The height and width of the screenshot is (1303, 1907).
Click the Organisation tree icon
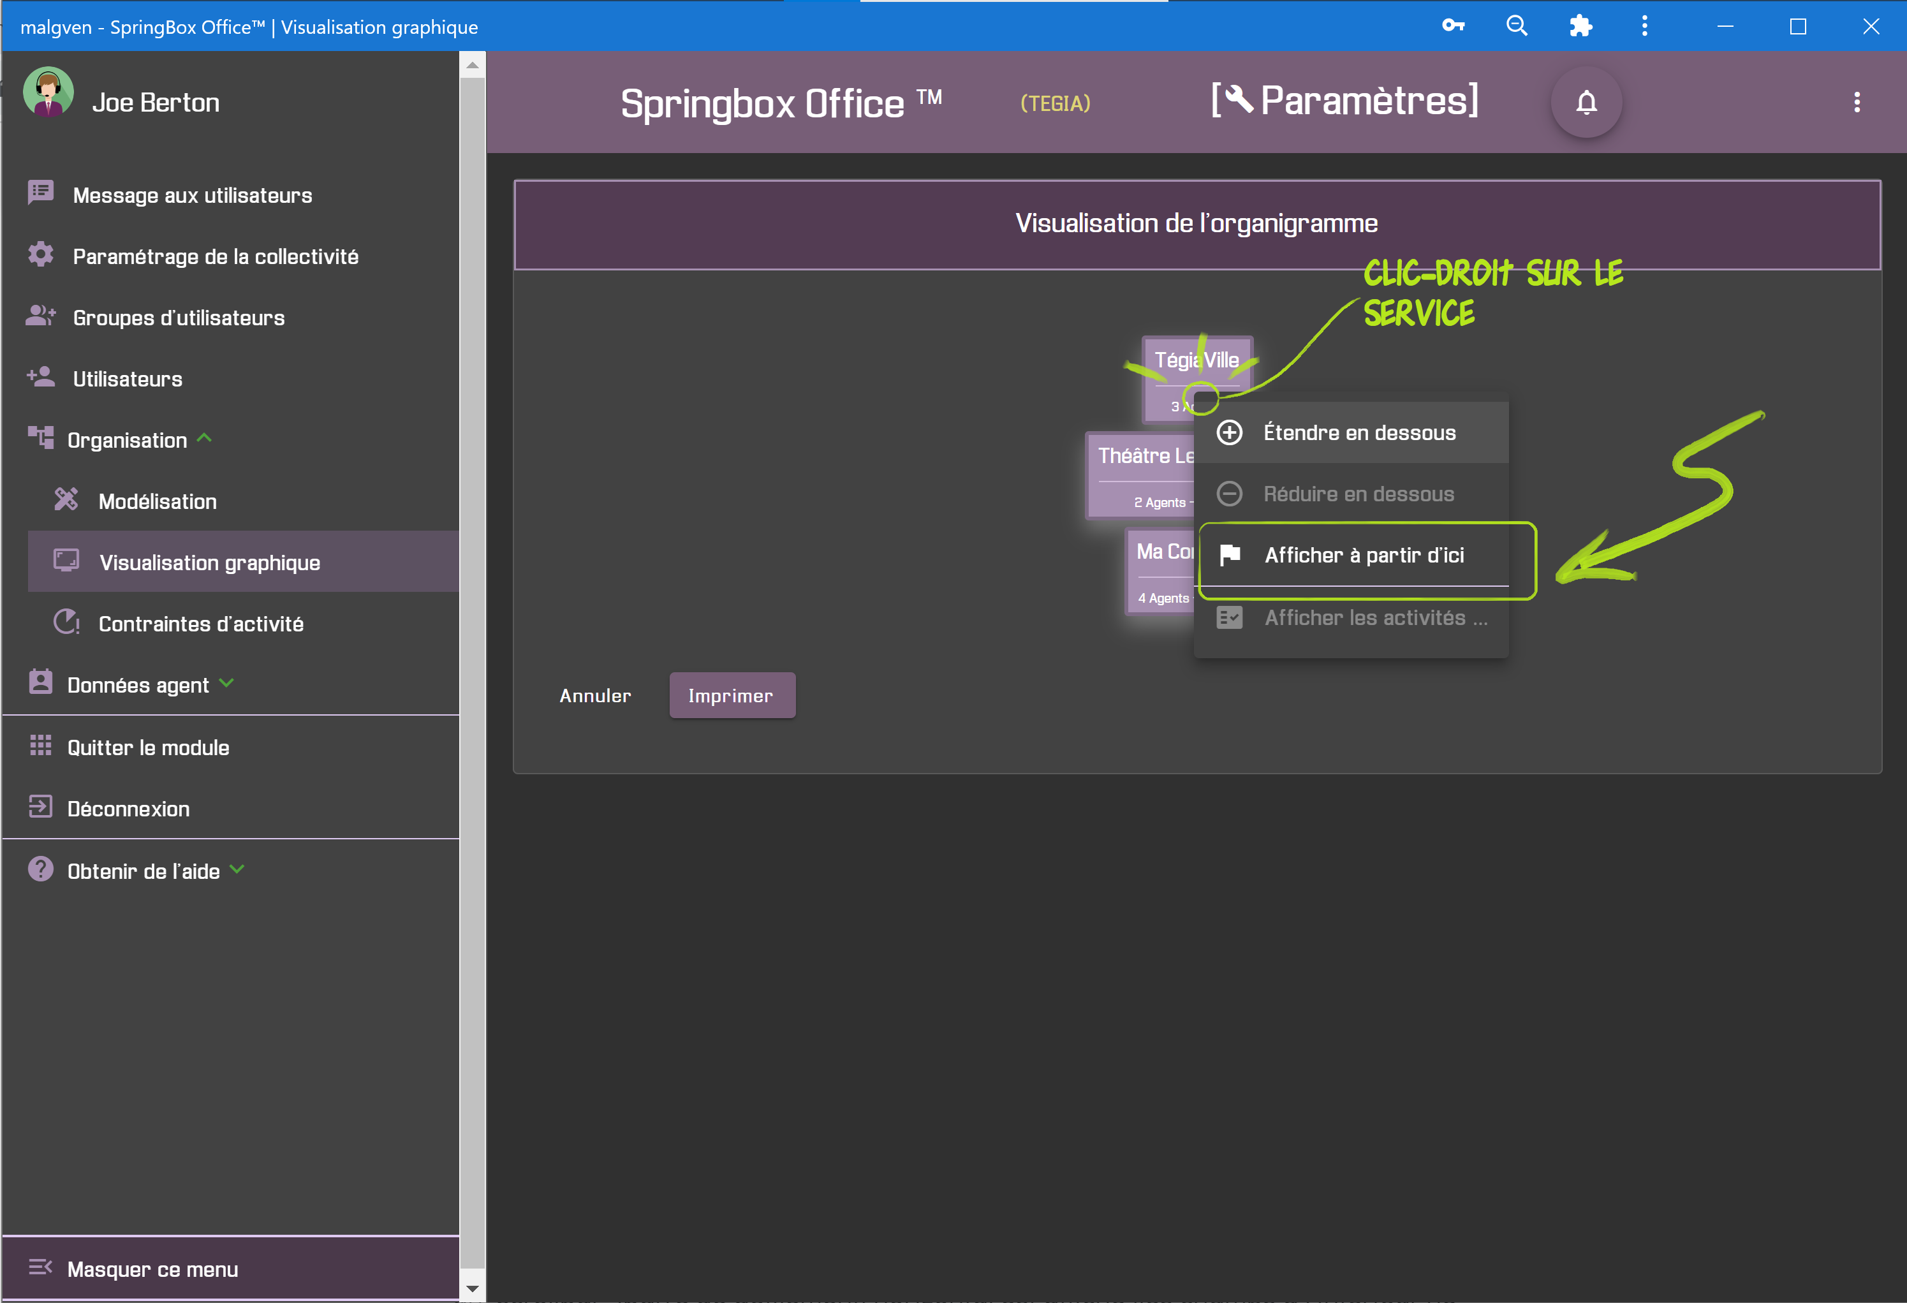coord(40,438)
